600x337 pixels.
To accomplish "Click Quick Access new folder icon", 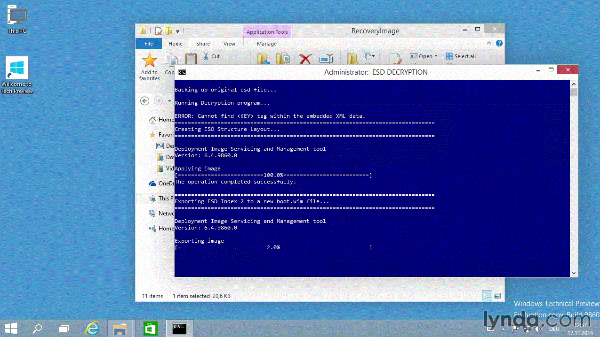I will click(168, 31).
